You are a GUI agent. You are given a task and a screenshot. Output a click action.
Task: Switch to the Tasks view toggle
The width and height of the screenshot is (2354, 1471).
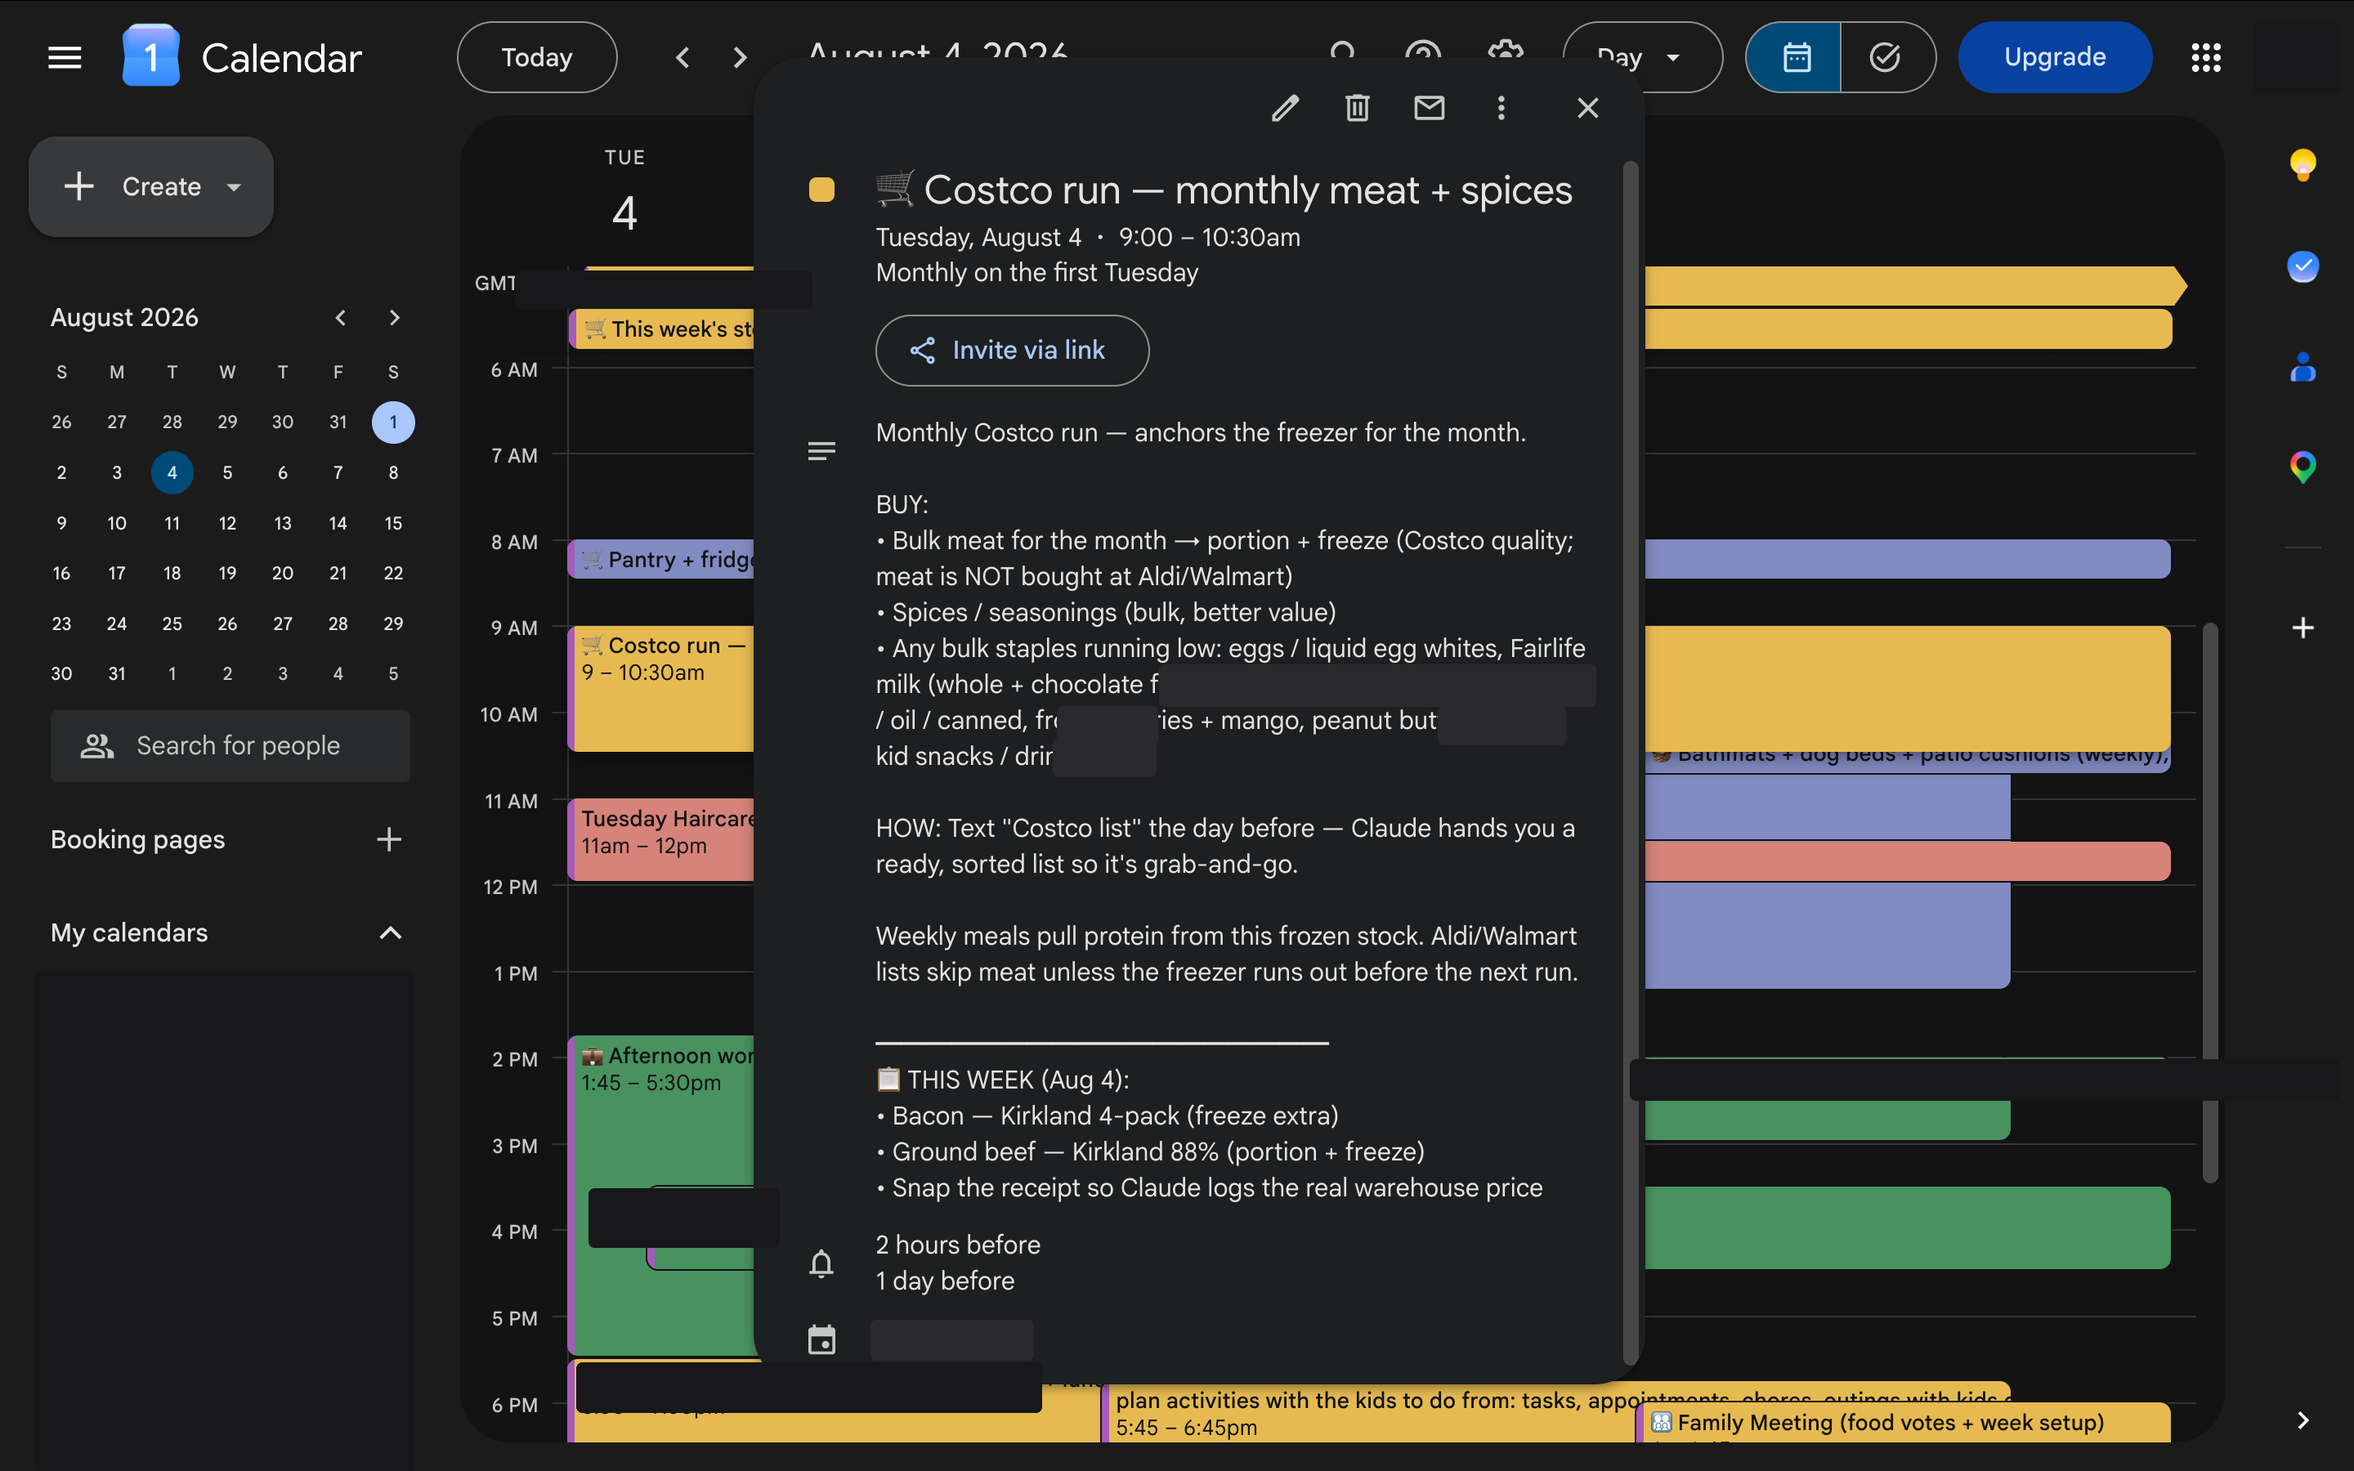(x=1886, y=57)
